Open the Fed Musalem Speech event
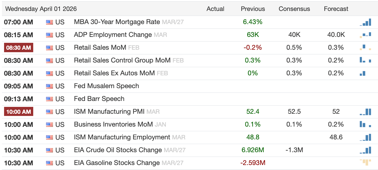This screenshot has width=378, height=170. coord(106,86)
